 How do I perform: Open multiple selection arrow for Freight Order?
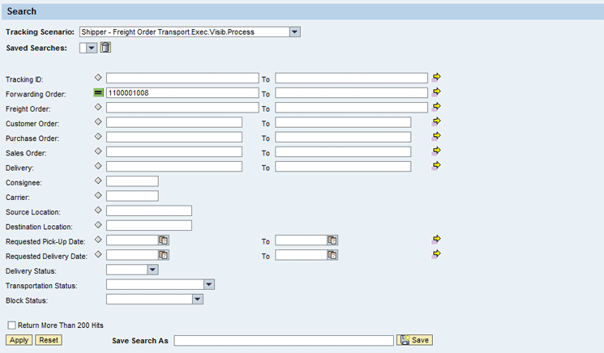pos(436,107)
